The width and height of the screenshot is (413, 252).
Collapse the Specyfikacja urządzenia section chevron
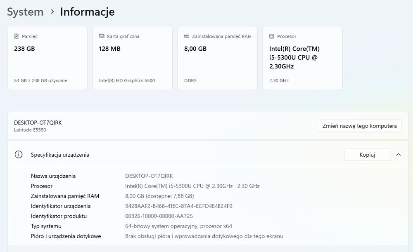click(x=399, y=155)
